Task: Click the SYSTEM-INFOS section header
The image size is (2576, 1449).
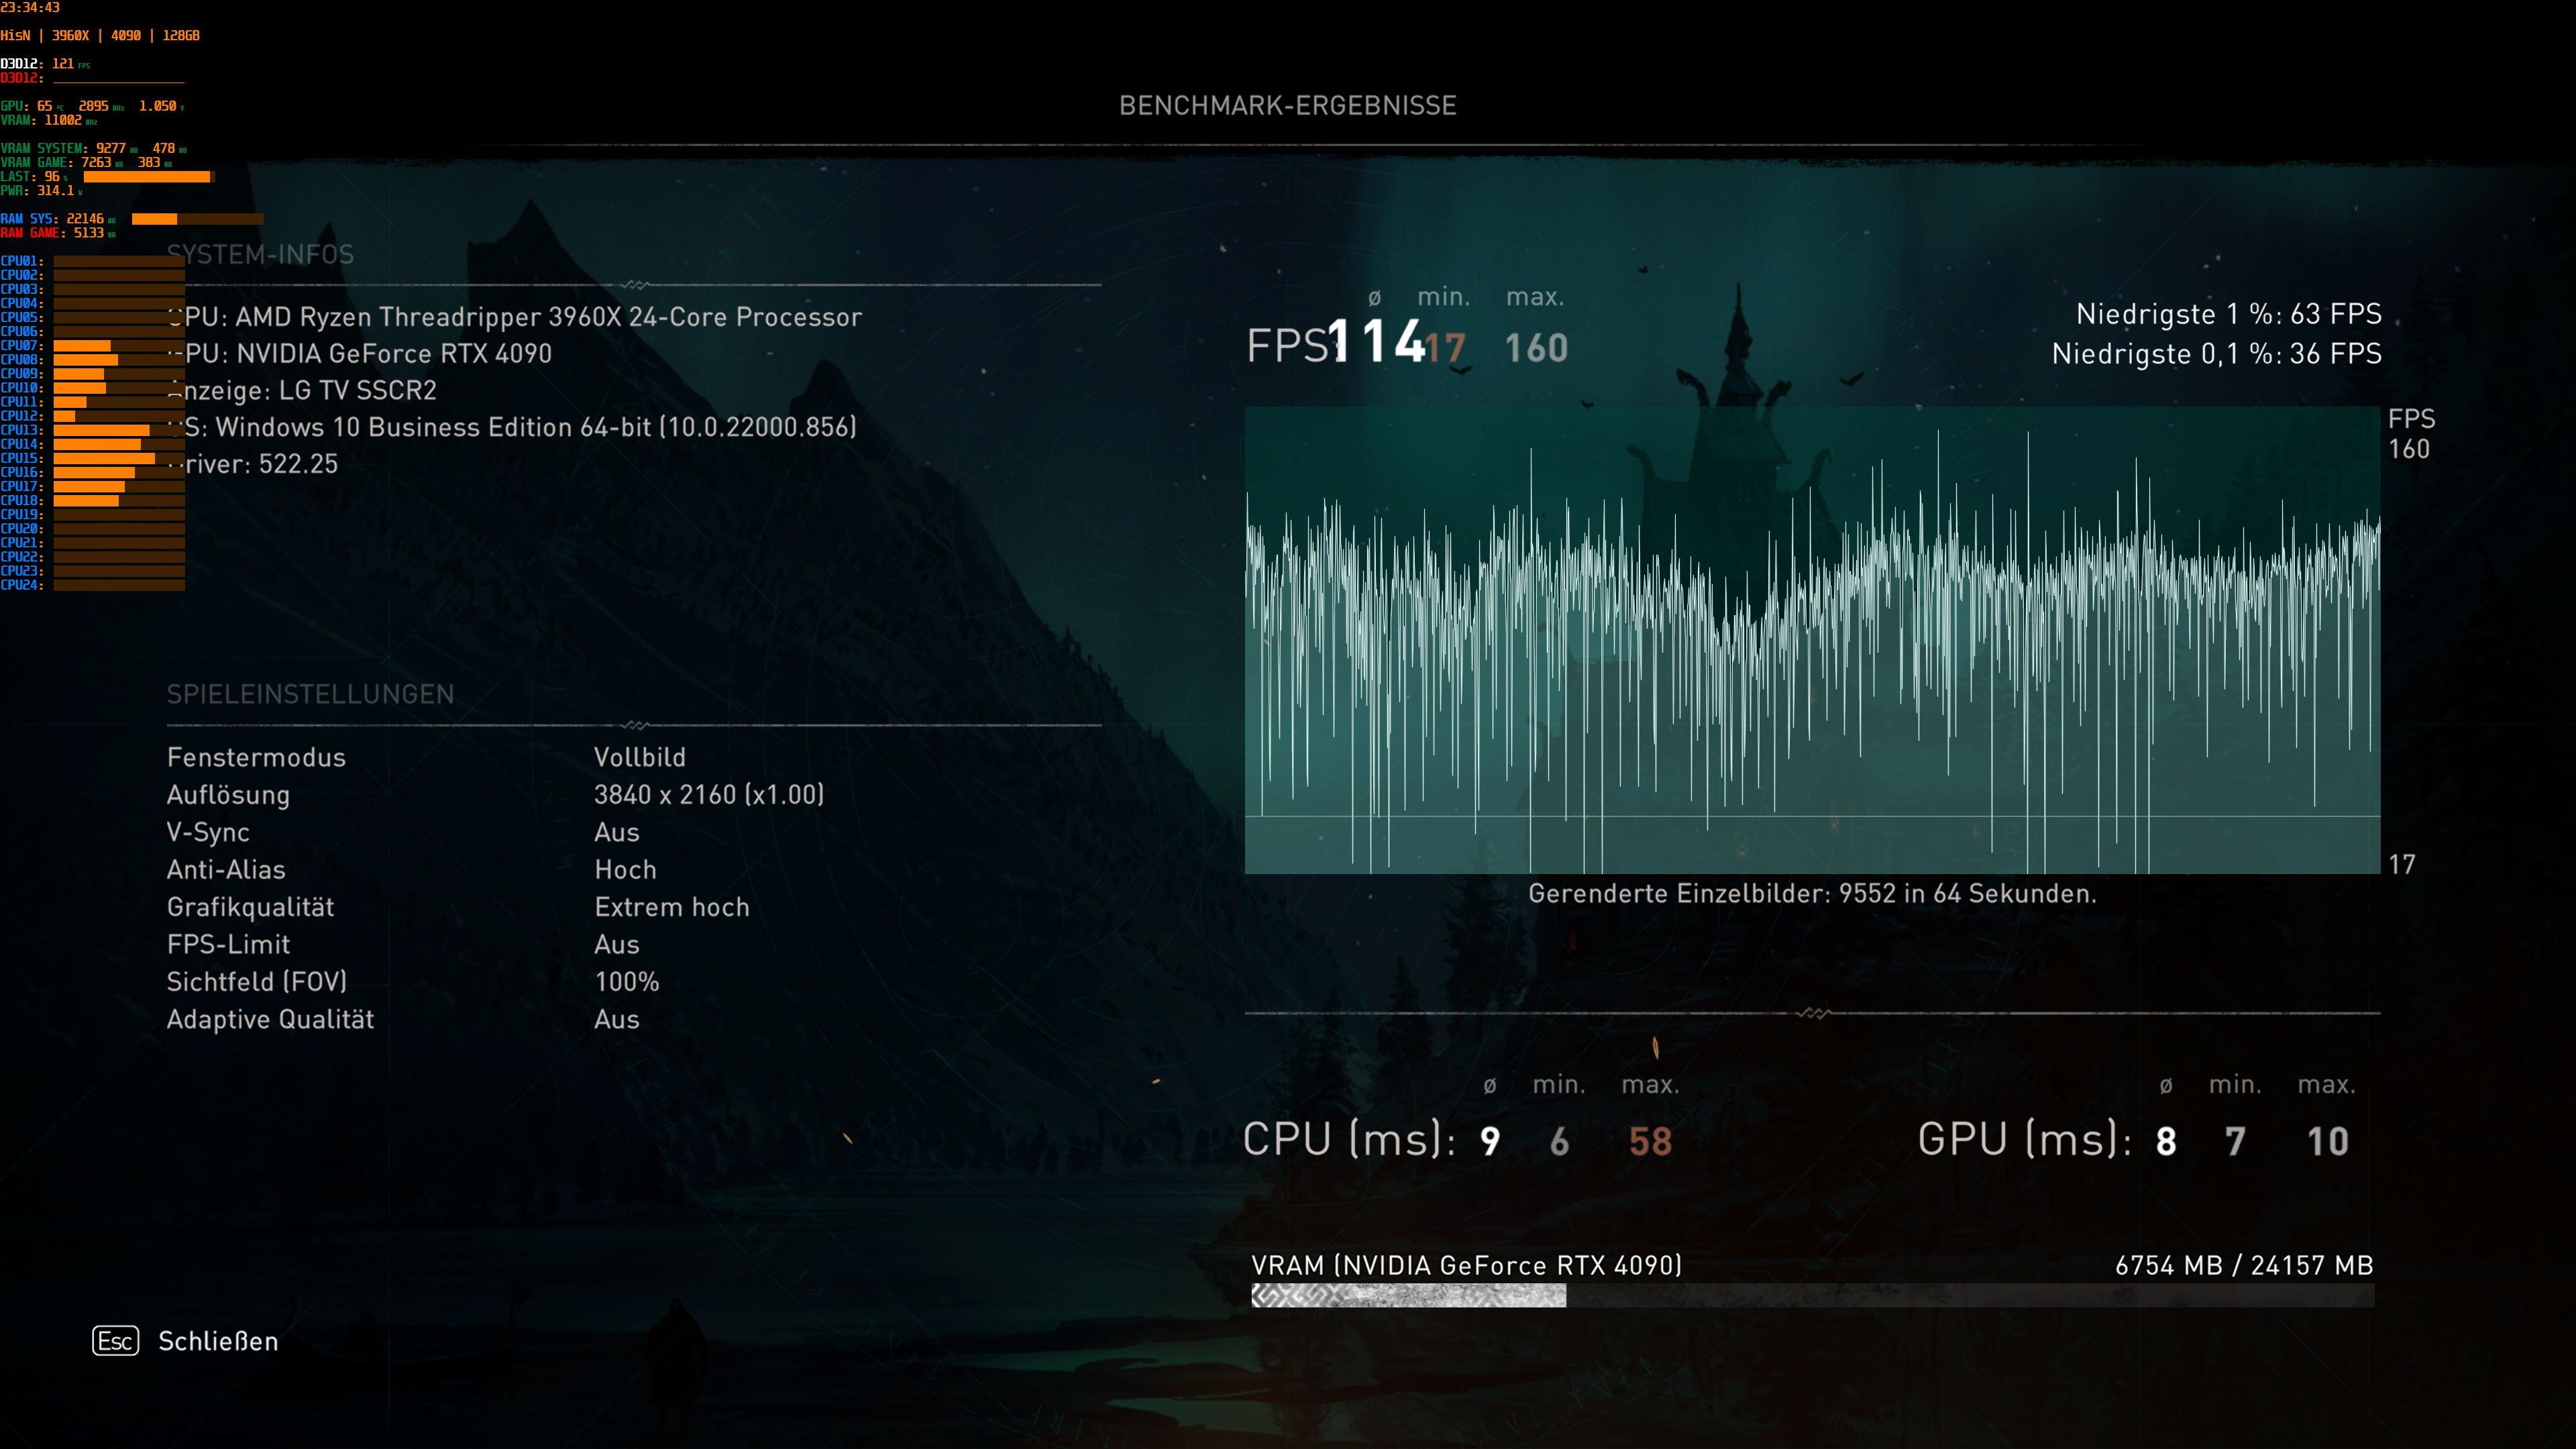Action: (x=261, y=255)
